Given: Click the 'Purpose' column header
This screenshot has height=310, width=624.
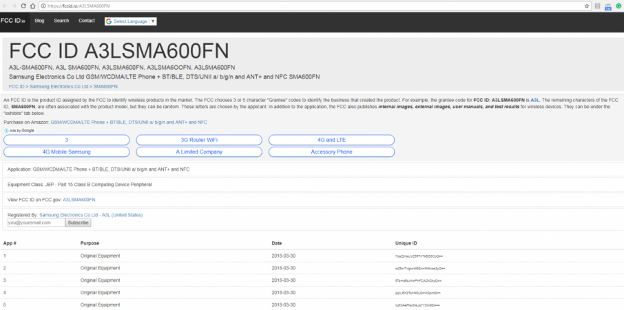Looking at the screenshot, I should point(90,243).
